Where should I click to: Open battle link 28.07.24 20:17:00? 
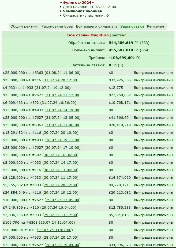point(60,237)
